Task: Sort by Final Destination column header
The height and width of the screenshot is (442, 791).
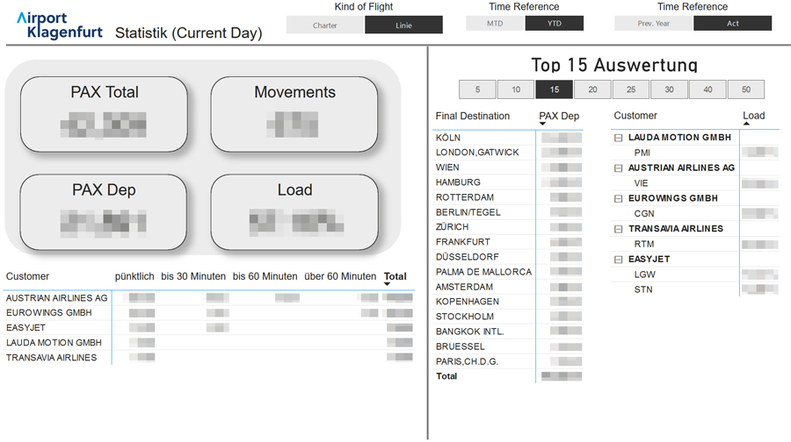Action: (x=473, y=116)
